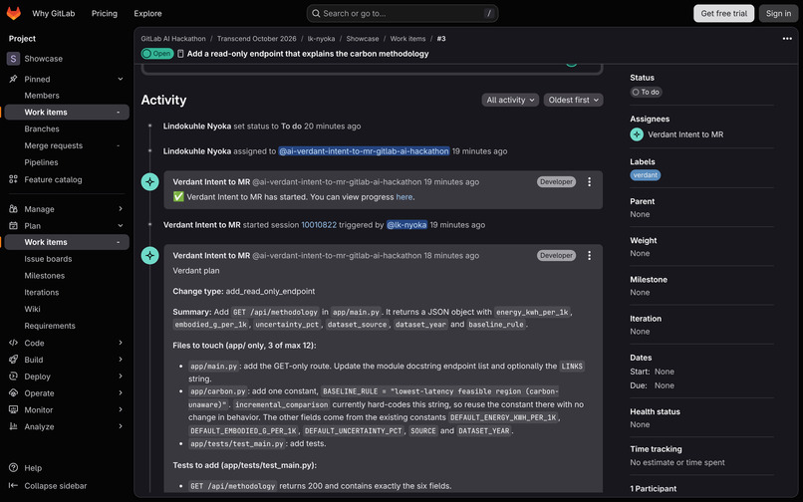Open session 10010822 link
This screenshot has height=502, width=803.
point(319,225)
